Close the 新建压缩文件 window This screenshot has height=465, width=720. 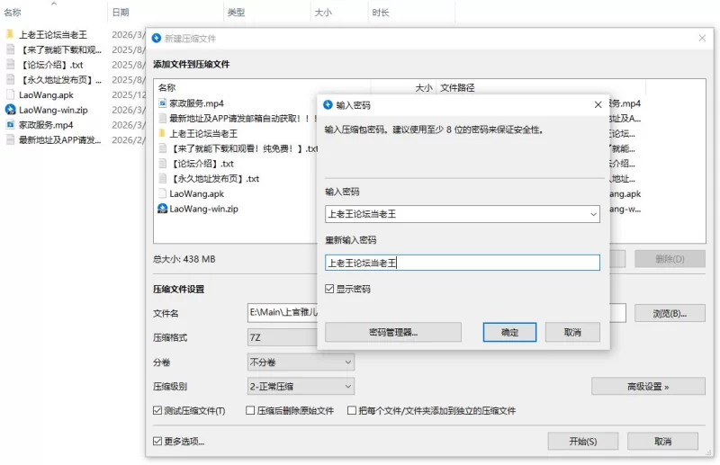pyautogui.click(x=702, y=38)
